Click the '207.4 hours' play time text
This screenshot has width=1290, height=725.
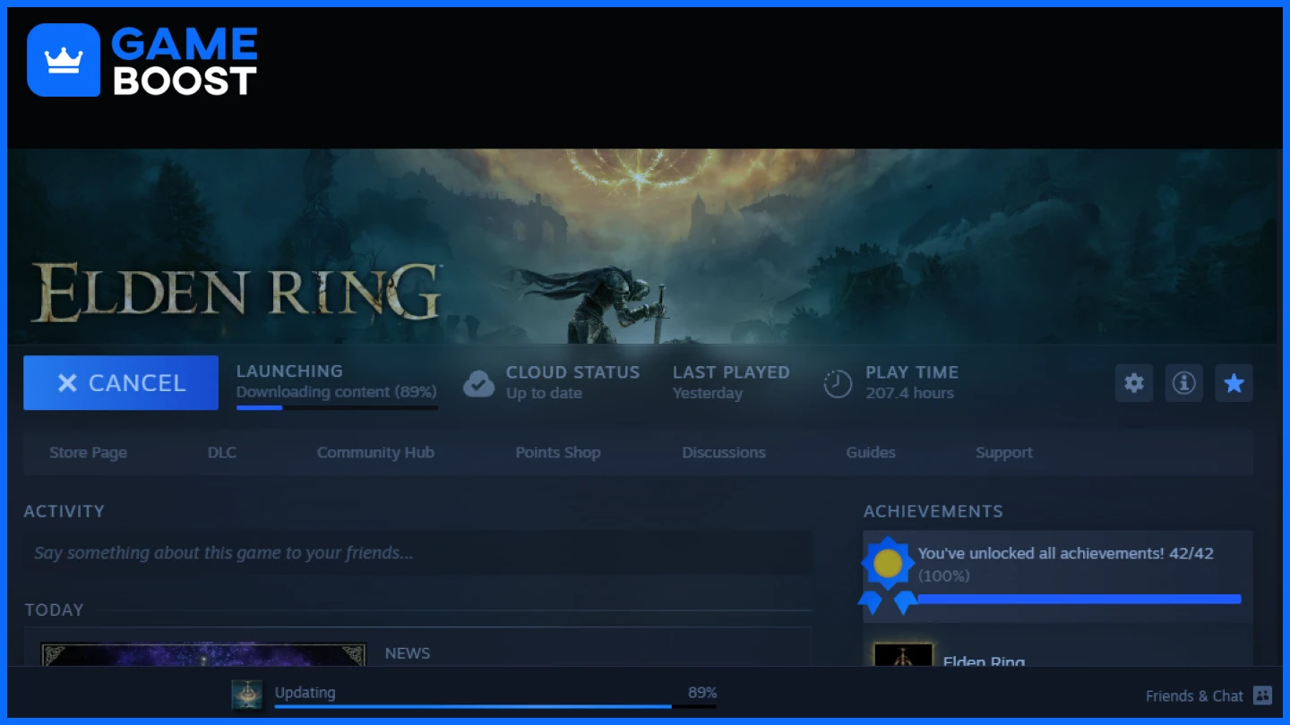pos(909,393)
